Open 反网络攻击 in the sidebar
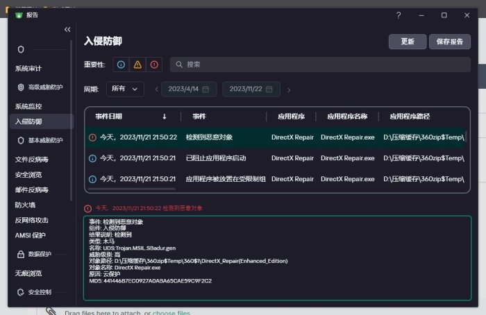486x315 pixels. pyautogui.click(x=32, y=220)
